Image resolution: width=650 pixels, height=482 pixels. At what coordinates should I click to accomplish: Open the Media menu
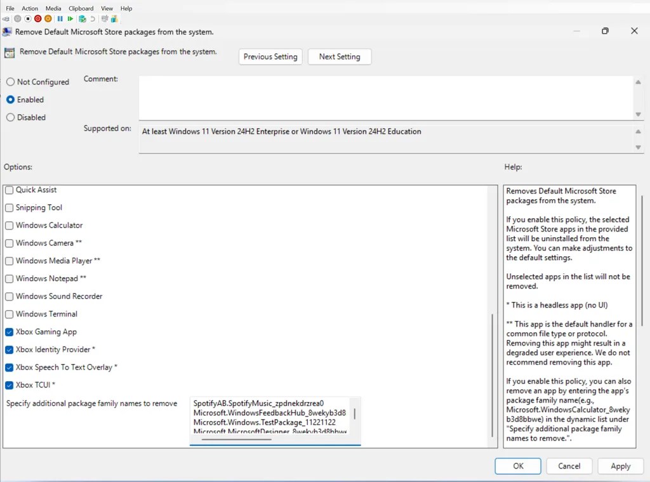(53, 8)
